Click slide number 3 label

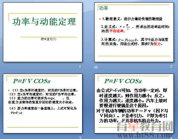point(80,138)
